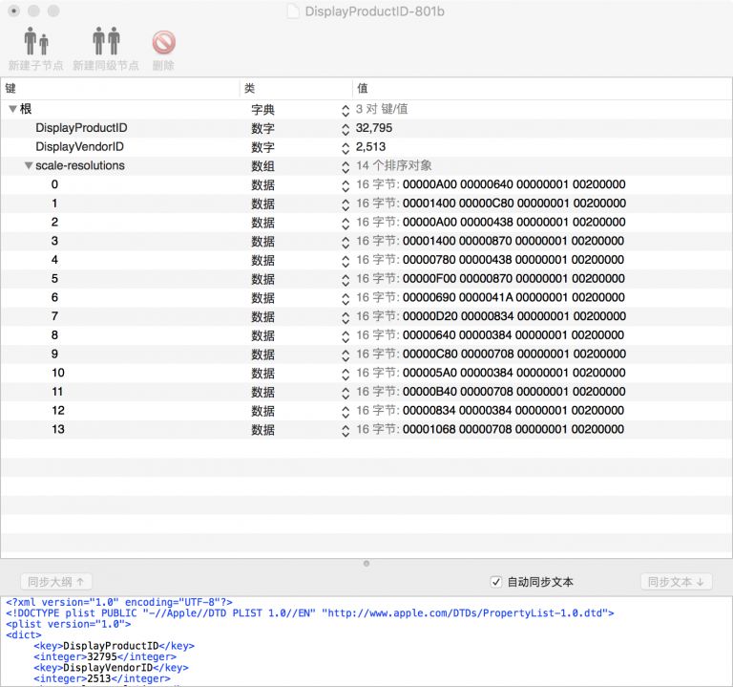
Task: Open type stepper for the DisplayProductID row
Action: (x=346, y=128)
